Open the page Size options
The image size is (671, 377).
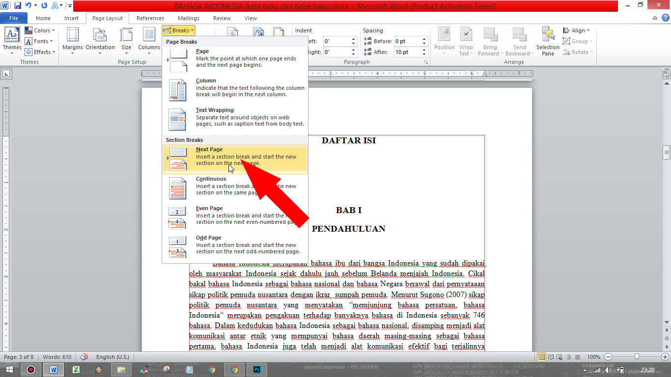126,40
